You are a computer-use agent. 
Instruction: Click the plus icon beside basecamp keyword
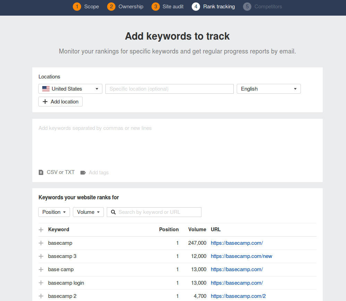(x=41, y=243)
